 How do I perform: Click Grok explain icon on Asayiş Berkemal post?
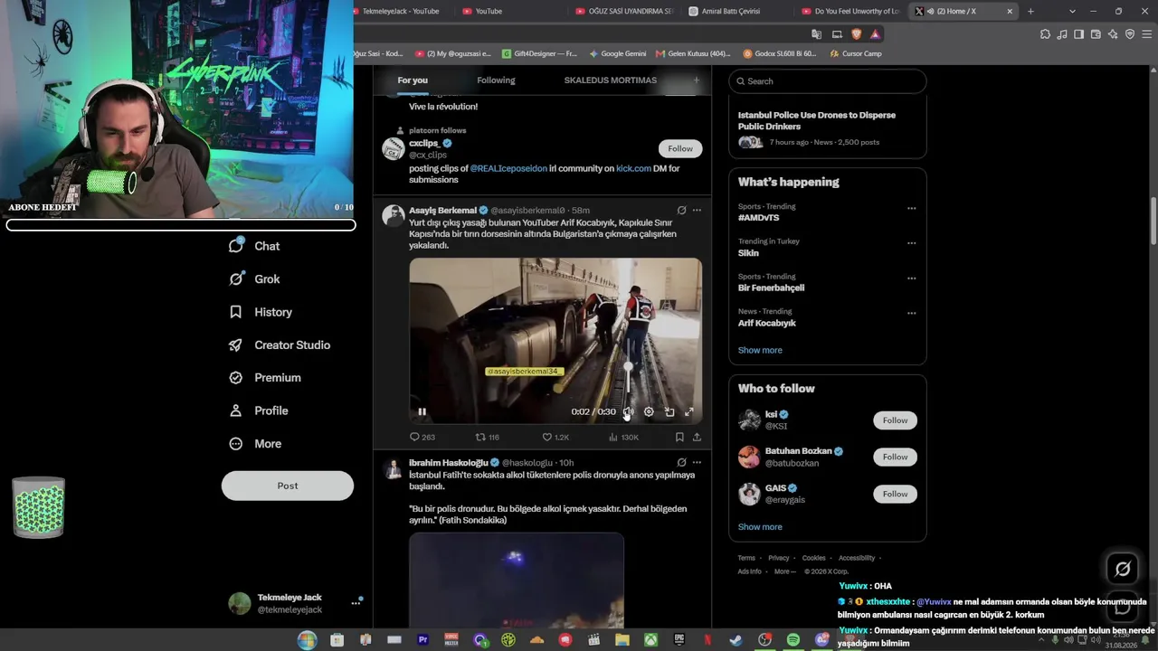coord(681,210)
